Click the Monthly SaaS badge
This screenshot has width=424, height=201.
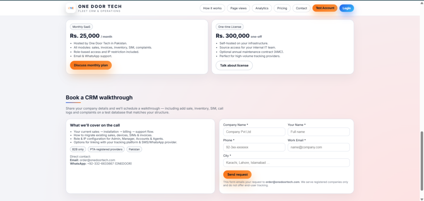81,26
